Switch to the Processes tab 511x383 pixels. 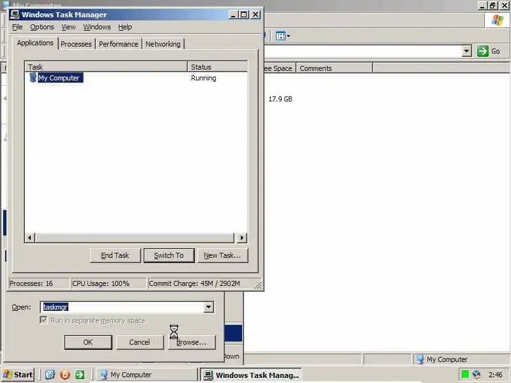pyautogui.click(x=76, y=44)
